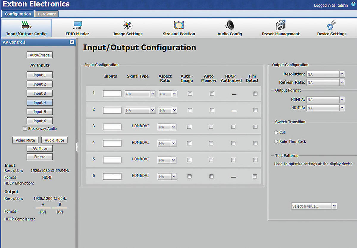Screen dimensions: 357x248
Task: Toggle Film Detect checkbox for input 6
Action: click(x=255, y=176)
